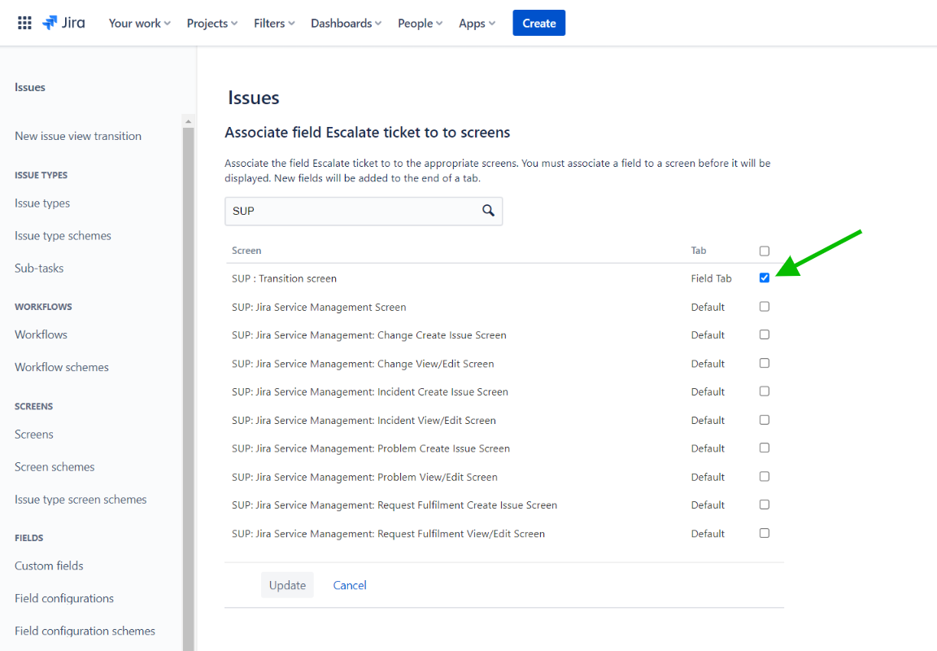Open the Dashboards dropdown
The image size is (937, 651).
pyautogui.click(x=346, y=23)
